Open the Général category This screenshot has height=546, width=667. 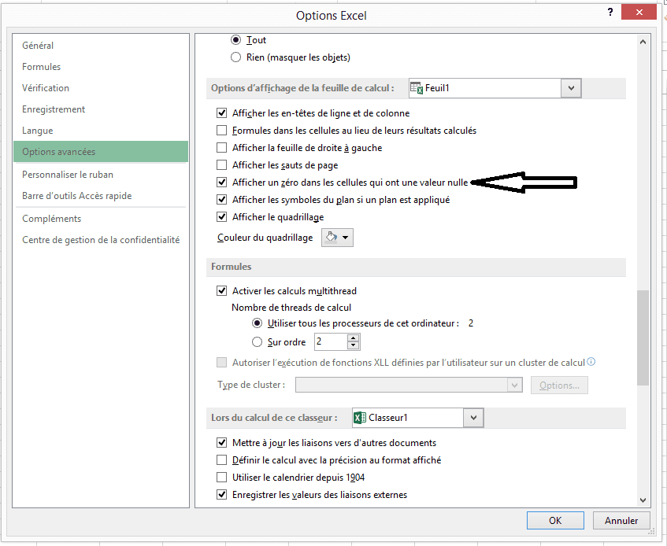point(101,46)
